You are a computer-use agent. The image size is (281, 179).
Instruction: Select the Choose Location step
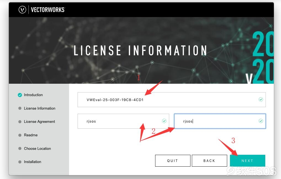38,148
